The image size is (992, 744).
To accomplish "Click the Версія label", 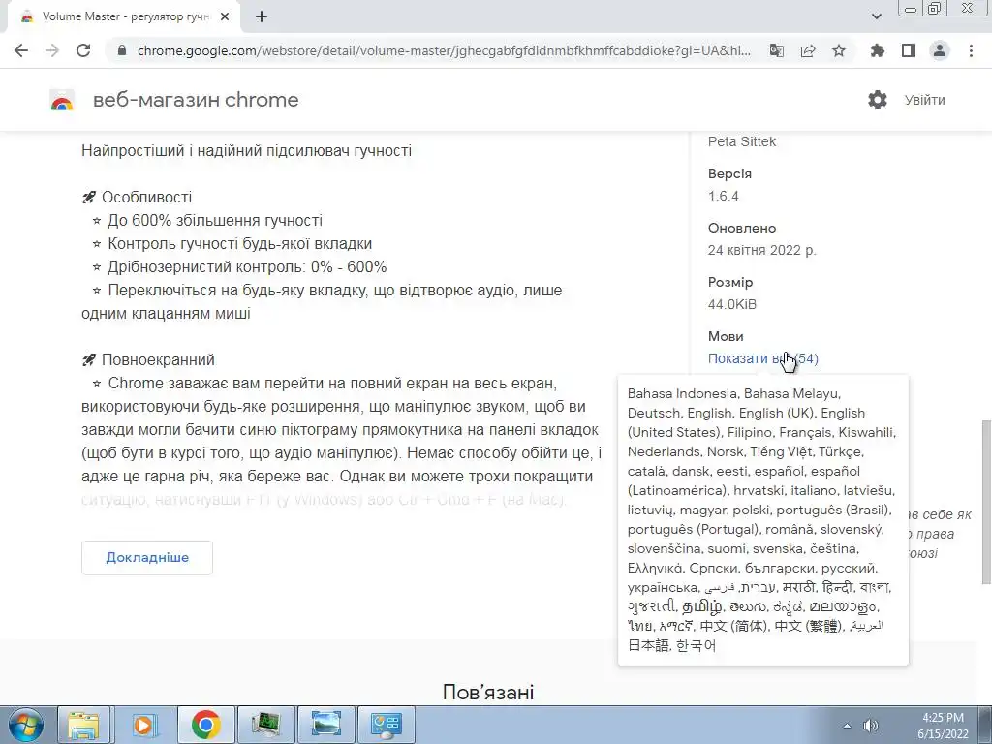I will [729, 173].
